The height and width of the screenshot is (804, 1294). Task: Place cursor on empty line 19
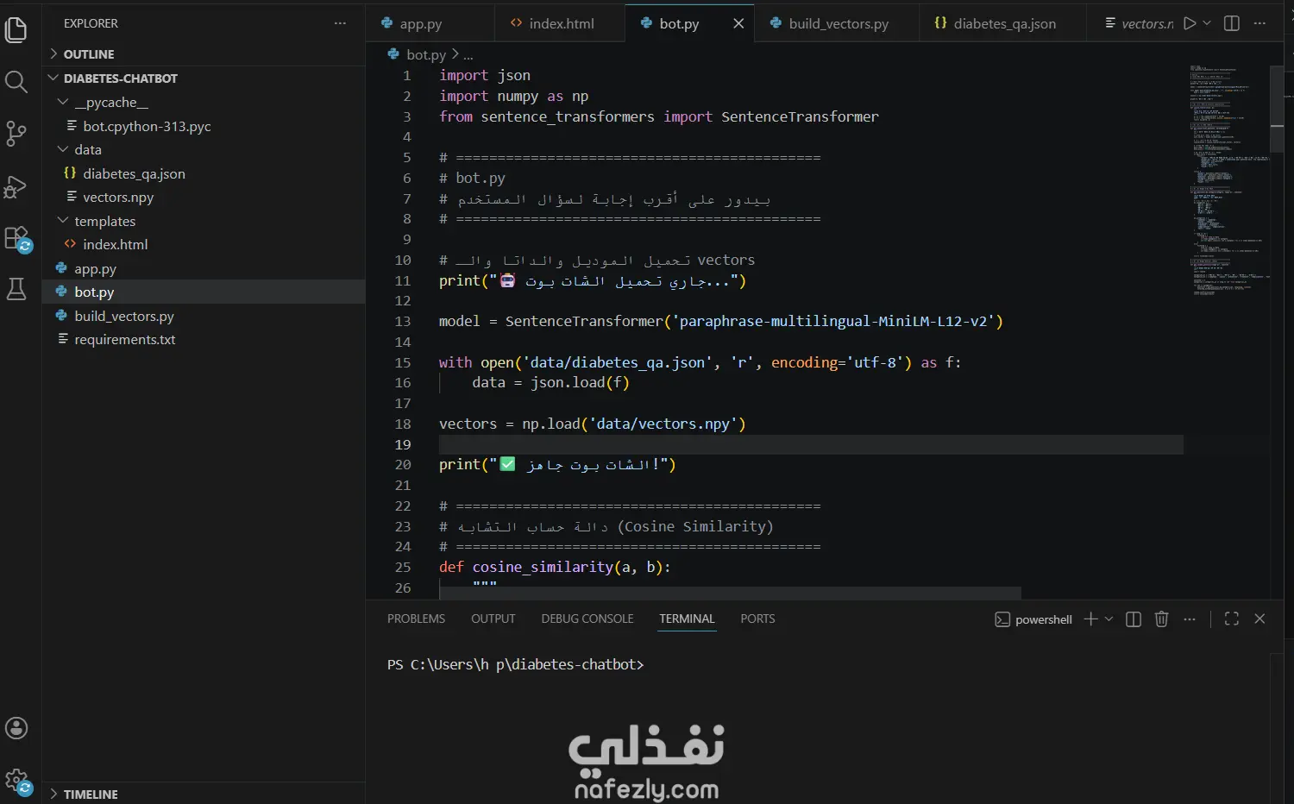pyautogui.click(x=811, y=444)
